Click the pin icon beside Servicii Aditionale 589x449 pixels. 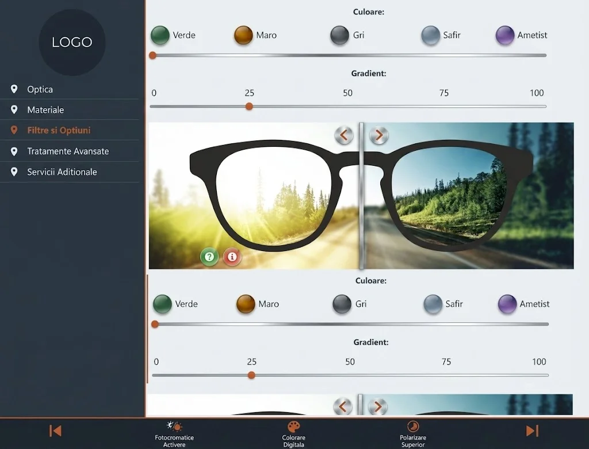[14, 172]
